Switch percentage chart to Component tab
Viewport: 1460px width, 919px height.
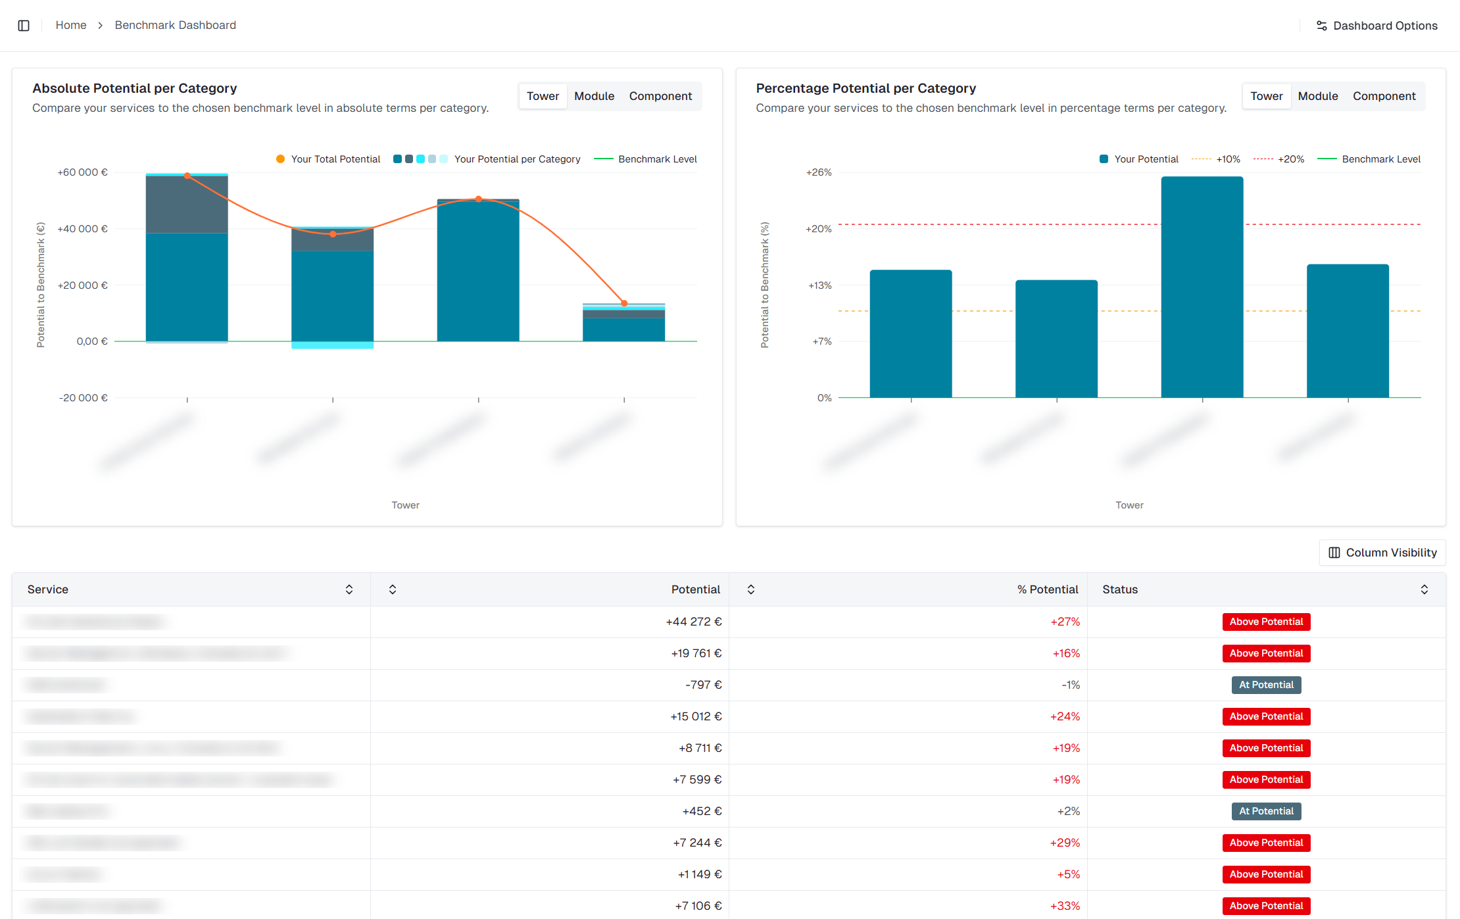click(1384, 96)
